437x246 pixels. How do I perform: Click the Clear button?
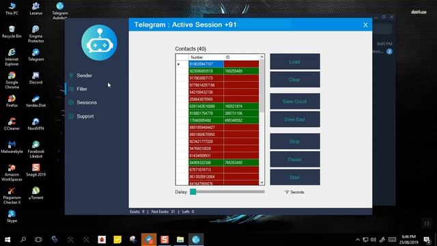point(295,79)
